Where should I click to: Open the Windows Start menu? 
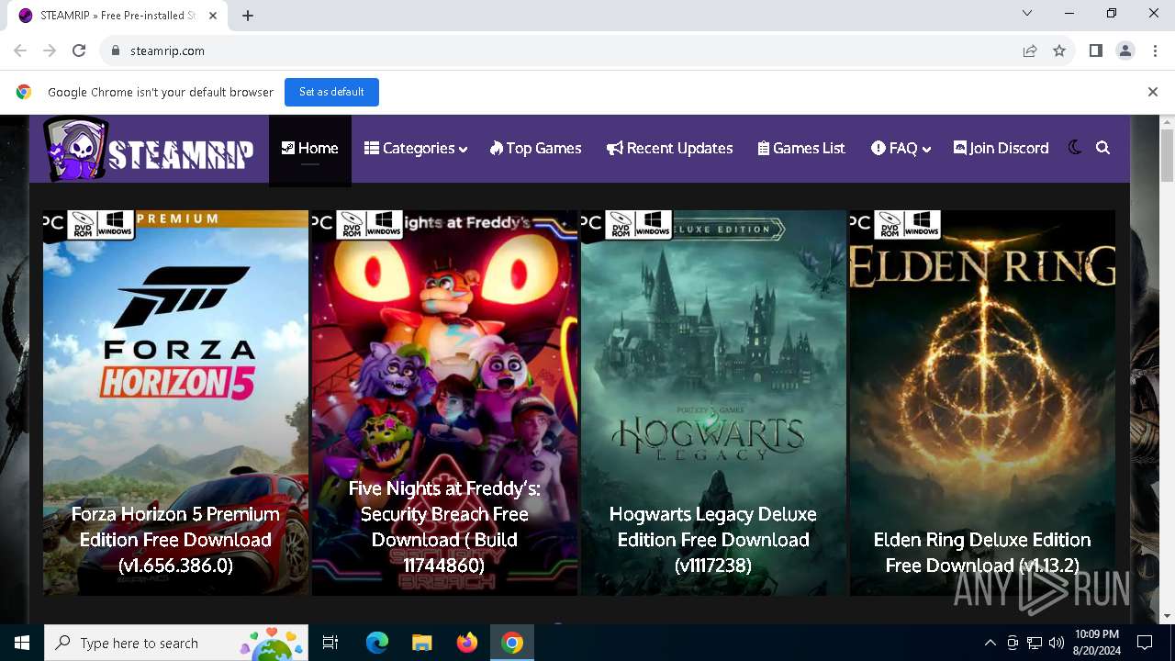coord(22,643)
